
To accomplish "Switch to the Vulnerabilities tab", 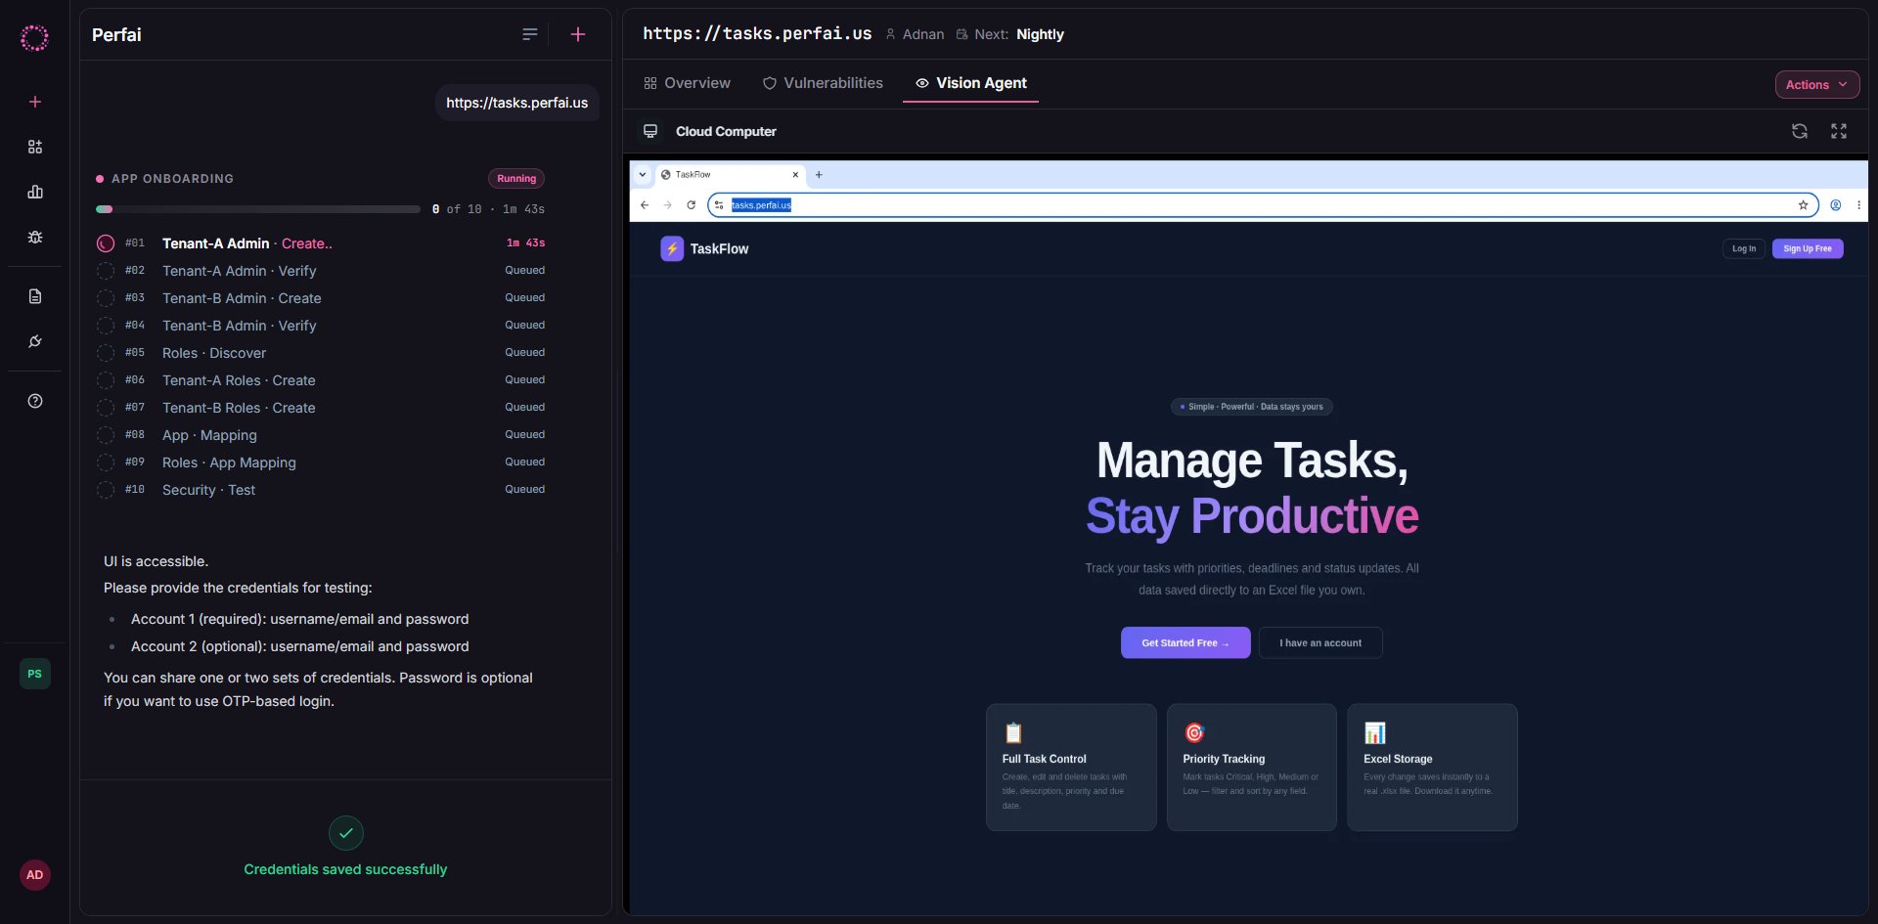I will (x=823, y=83).
